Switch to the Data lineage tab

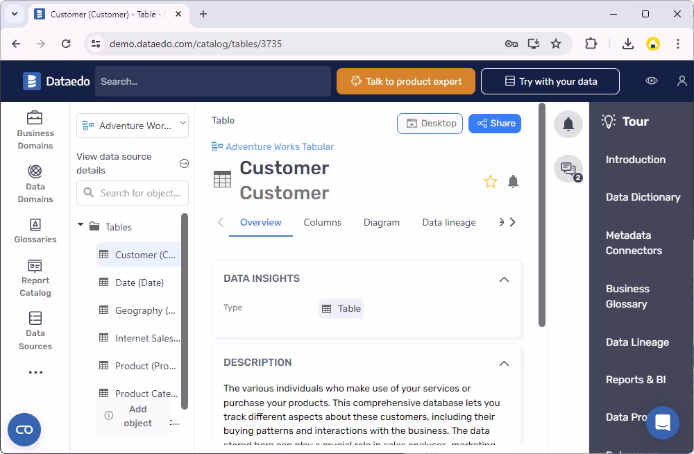point(449,222)
